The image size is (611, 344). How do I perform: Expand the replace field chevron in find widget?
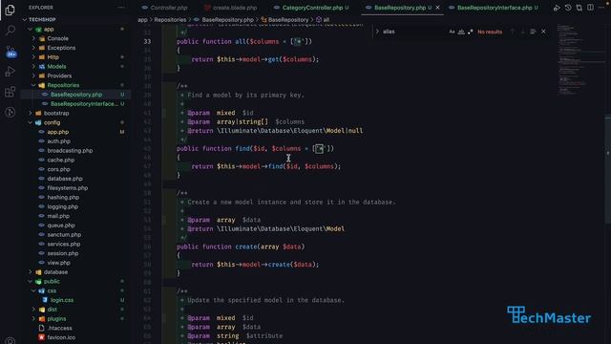377,32
